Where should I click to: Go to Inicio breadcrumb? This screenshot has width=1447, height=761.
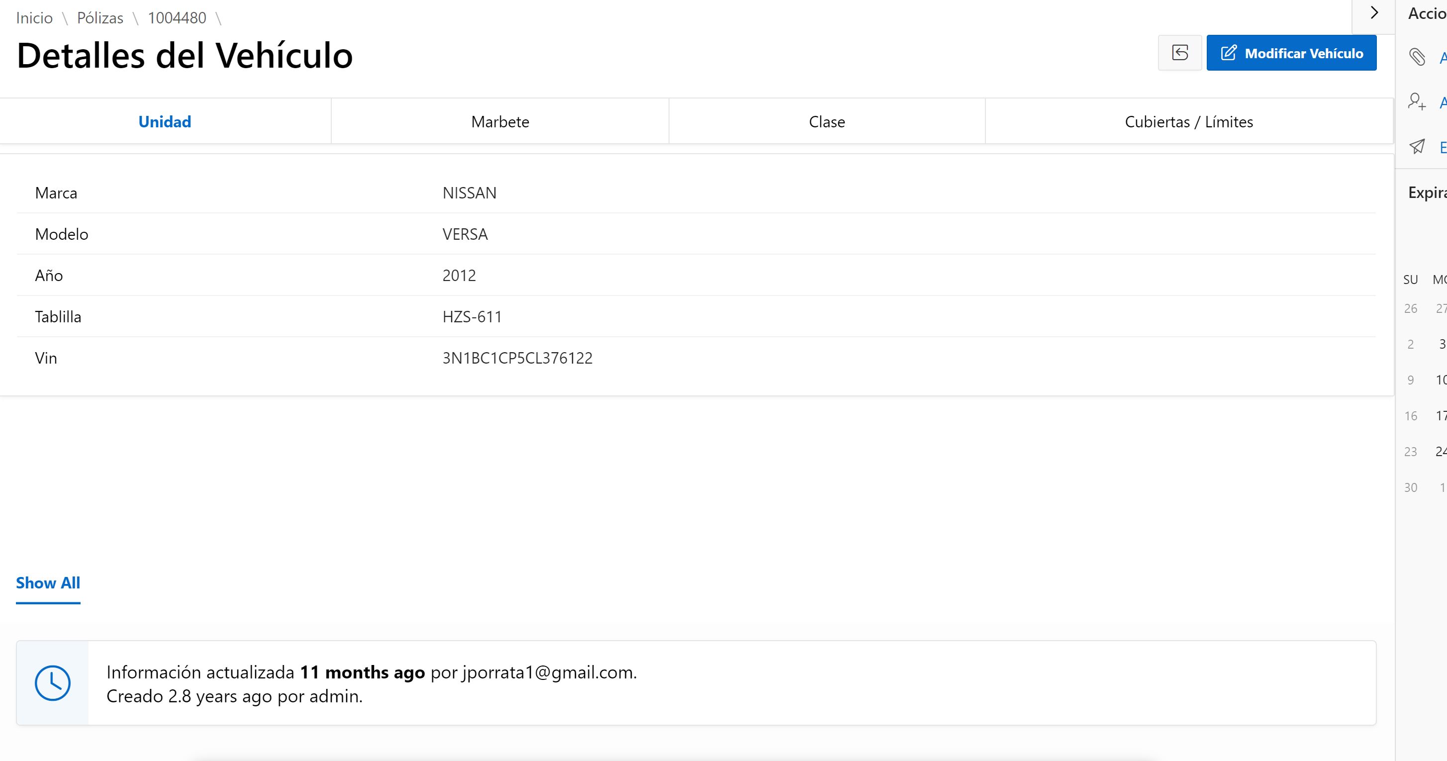coord(34,18)
